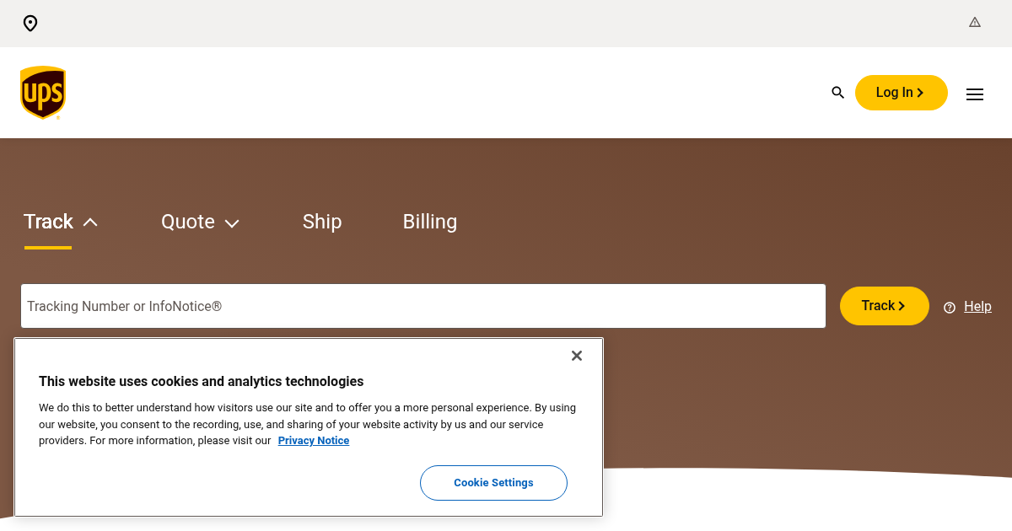Focus the Tracking Number or InfoNotice field
Viewport: 1012px width, 531px height.
tap(423, 306)
